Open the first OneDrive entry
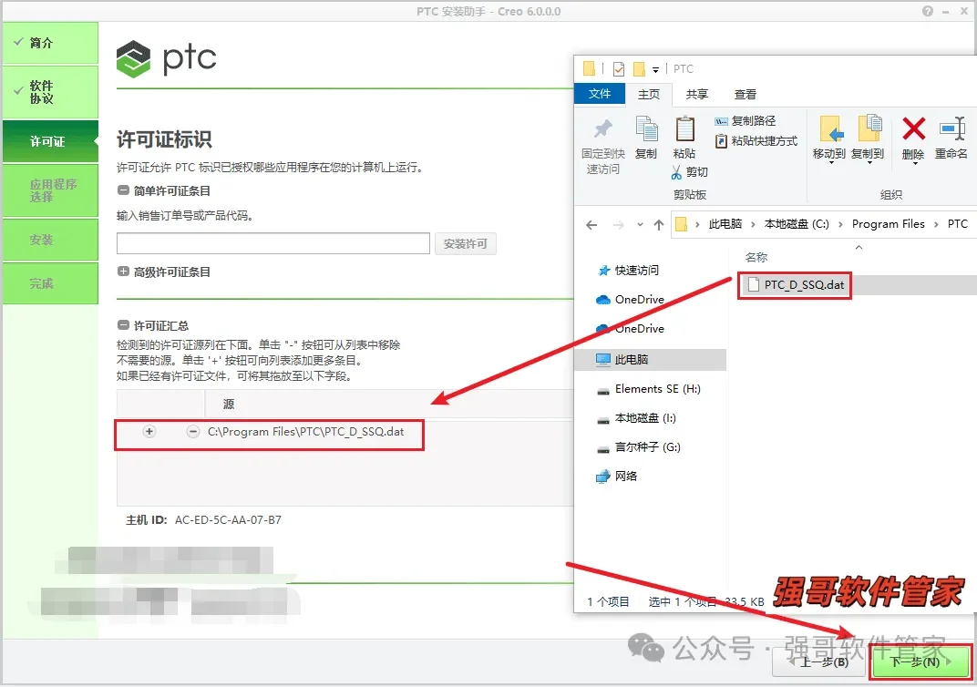Image resolution: width=977 pixels, height=687 pixels. pos(630,300)
